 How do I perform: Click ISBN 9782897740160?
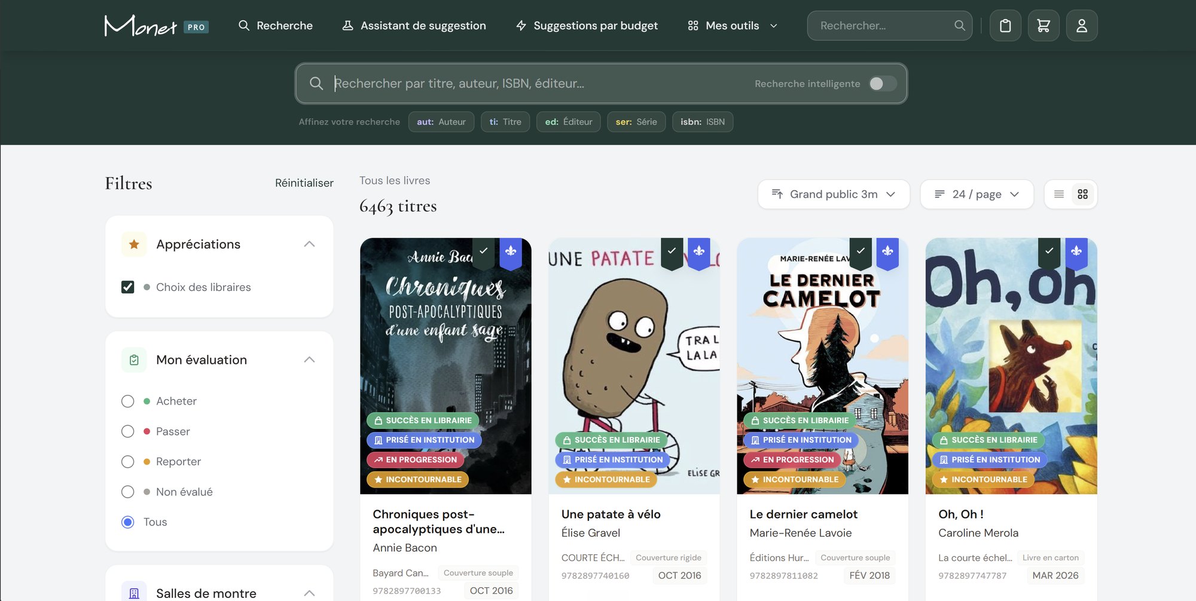(x=595, y=576)
